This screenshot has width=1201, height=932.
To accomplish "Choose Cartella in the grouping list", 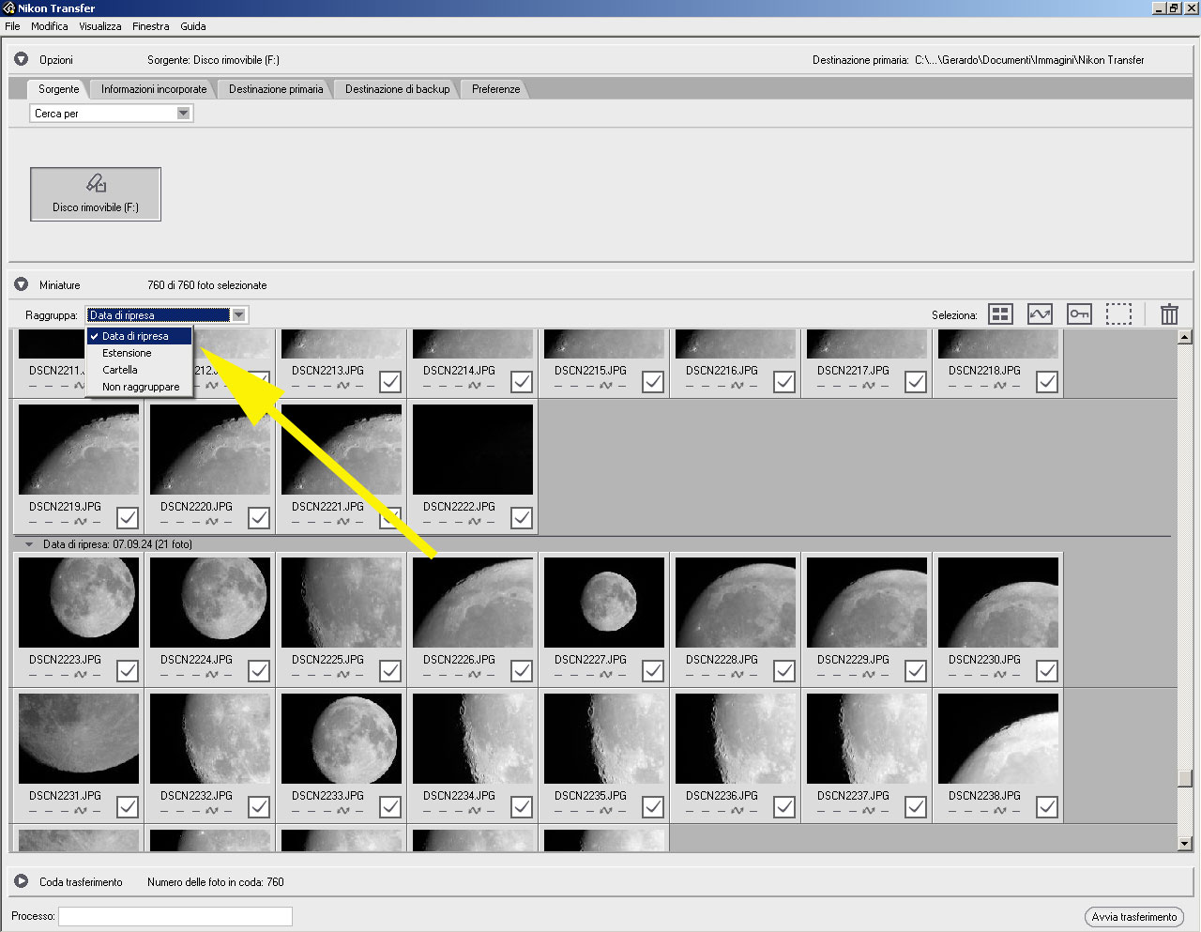I will [139, 370].
